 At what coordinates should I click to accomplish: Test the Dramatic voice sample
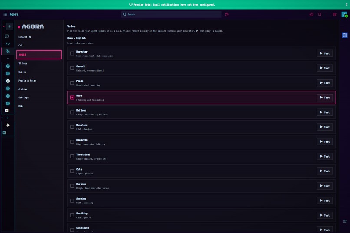[324, 142]
